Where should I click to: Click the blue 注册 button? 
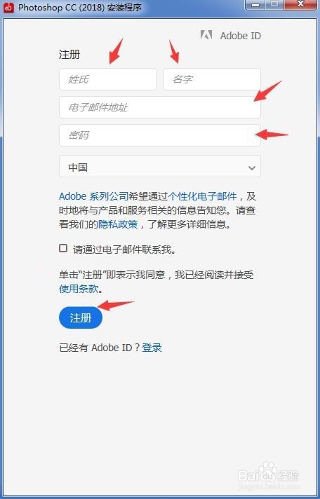[81, 317]
